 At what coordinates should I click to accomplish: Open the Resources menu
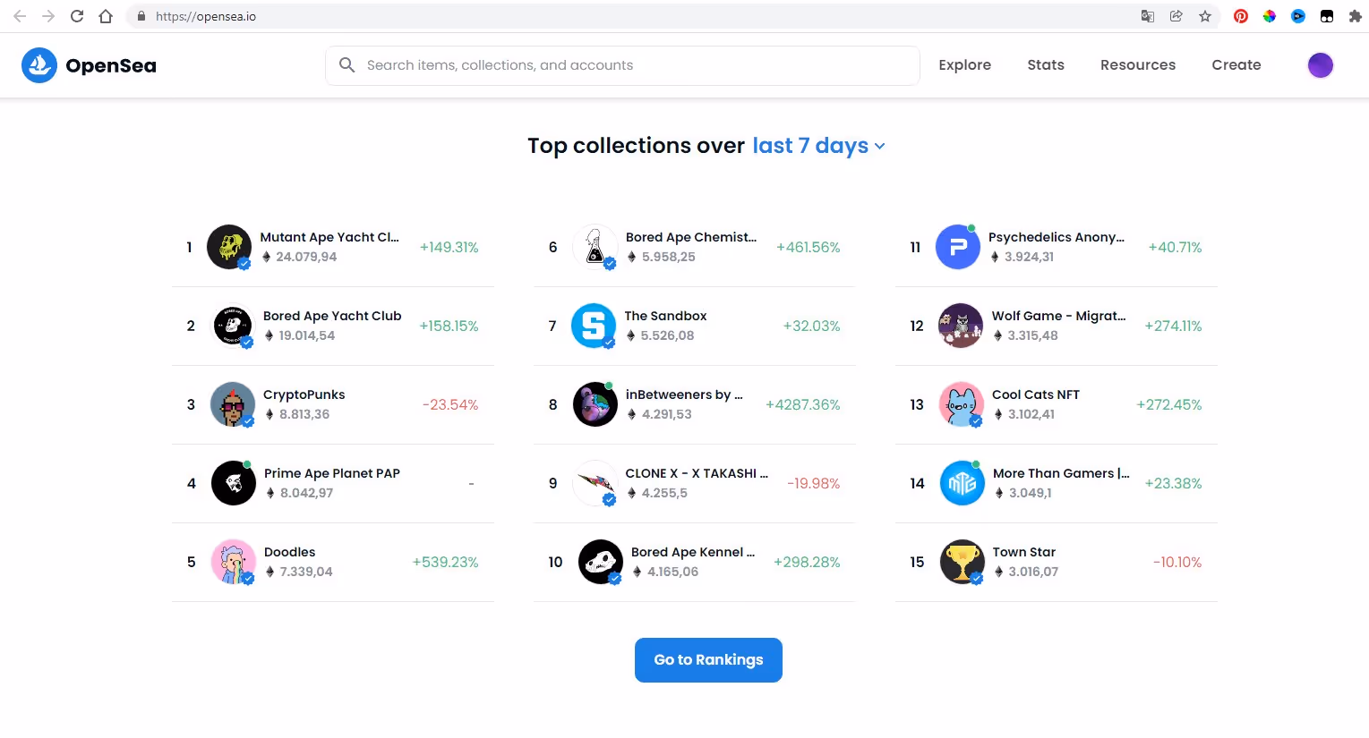pyautogui.click(x=1137, y=65)
